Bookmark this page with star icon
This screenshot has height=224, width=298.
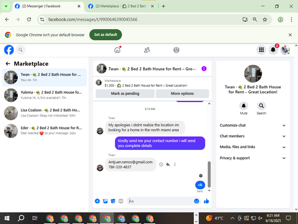click(265, 19)
